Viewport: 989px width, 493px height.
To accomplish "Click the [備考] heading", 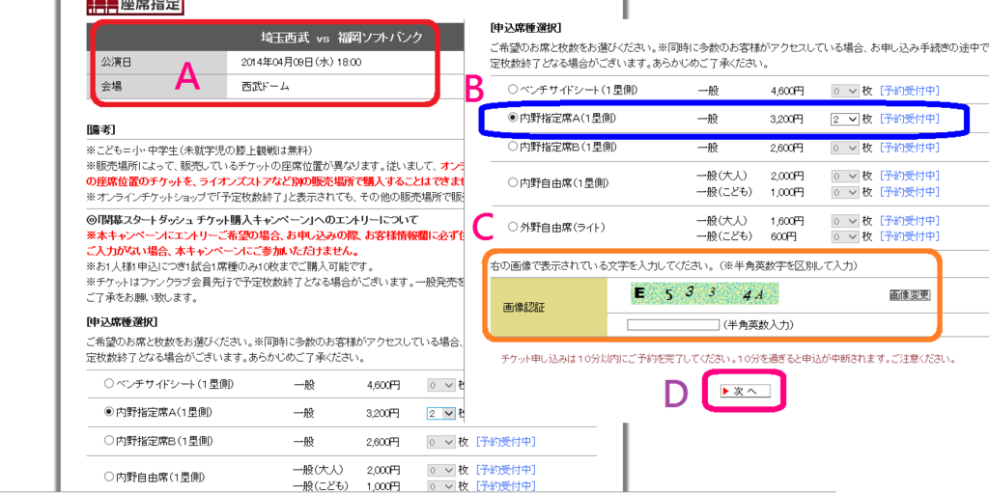I will [x=100, y=129].
